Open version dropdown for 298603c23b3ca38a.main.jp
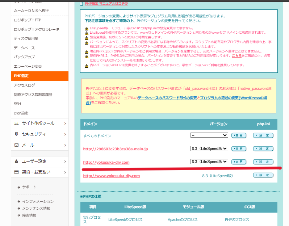This screenshot has width=289, height=226. [x=209, y=148]
